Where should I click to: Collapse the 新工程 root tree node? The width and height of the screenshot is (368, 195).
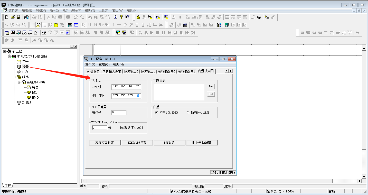[x=4, y=51]
